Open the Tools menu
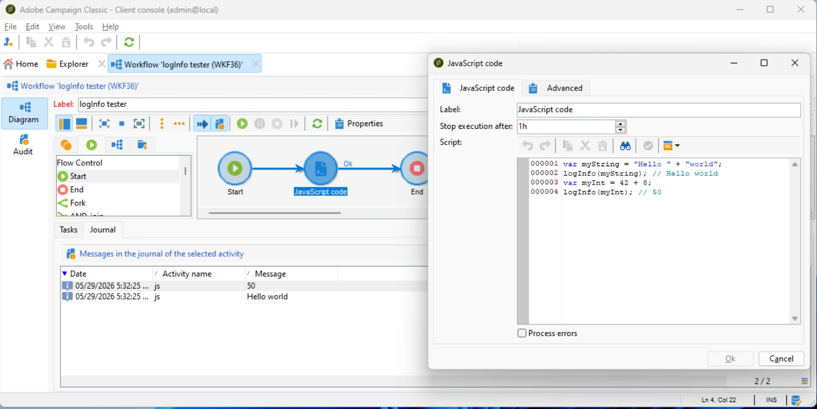This screenshot has width=817, height=409. coord(84,27)
